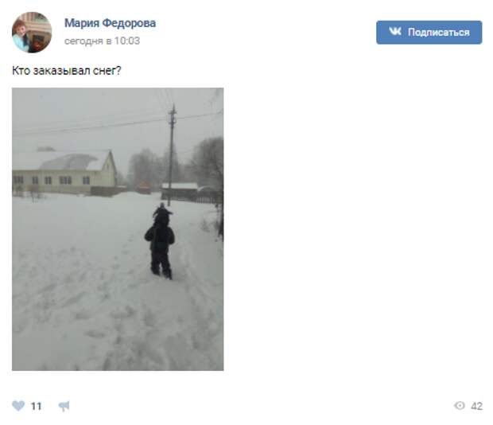Image resolution: width=493 pixels, height=425 pixels.
Task: Click the views count 42
Action: 476,406
